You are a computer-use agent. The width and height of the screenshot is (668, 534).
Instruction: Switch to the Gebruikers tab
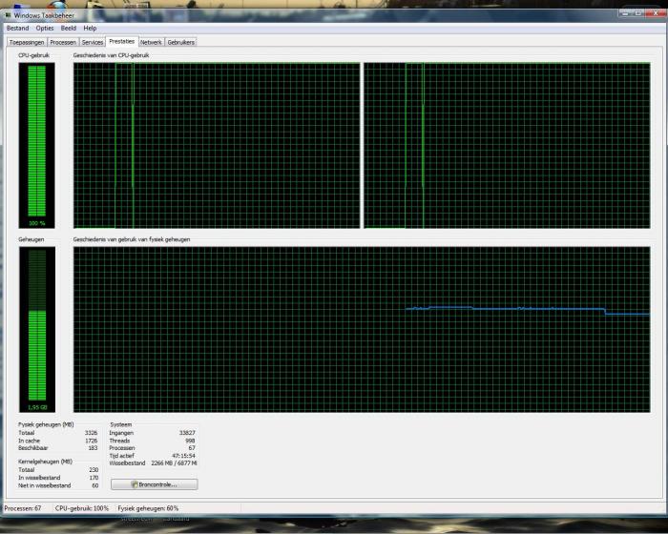tap(180, 42)
